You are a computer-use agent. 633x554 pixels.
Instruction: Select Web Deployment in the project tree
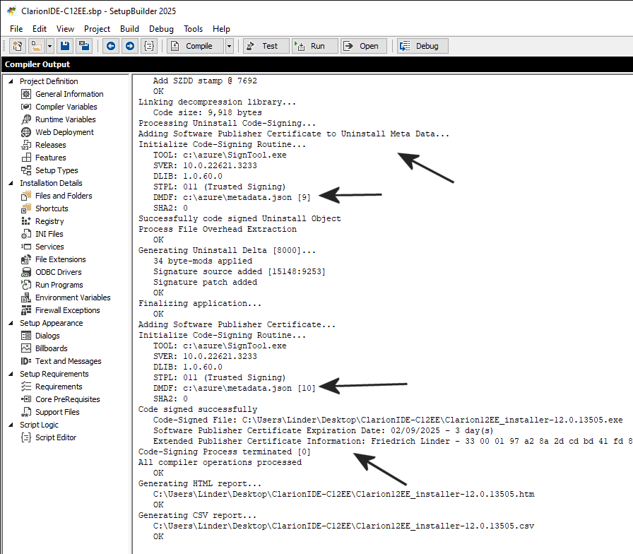pos(64,132)
